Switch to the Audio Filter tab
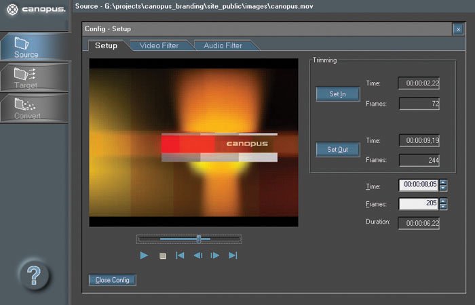 point(223,45)
